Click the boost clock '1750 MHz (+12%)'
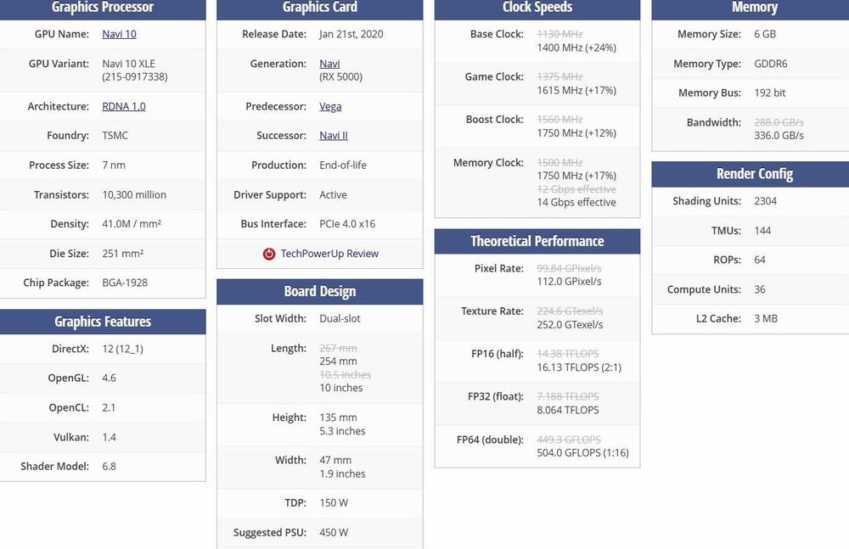This screenshot has height=549, width=849. tap(576, 133)
